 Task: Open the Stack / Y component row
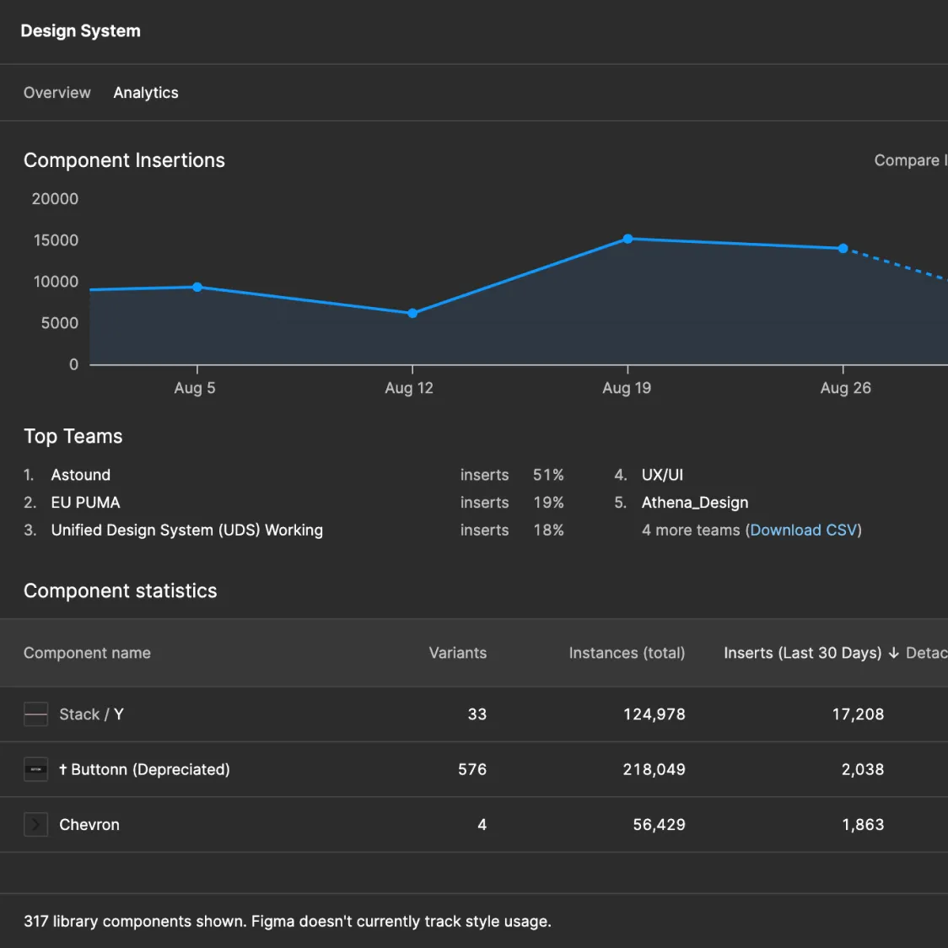[x=91, y=714]
